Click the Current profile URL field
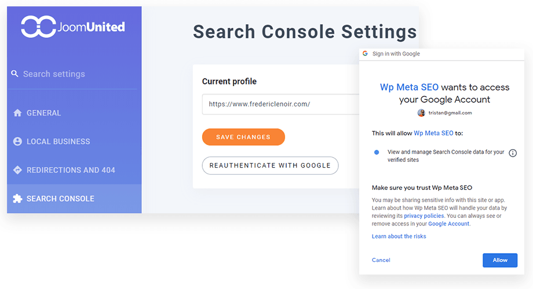Viewport: 533px width, 289px height. coord(278,105)
